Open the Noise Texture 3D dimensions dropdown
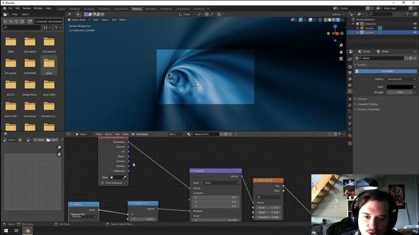The width and height of the screenshot is (419, 235). point(269,197)
